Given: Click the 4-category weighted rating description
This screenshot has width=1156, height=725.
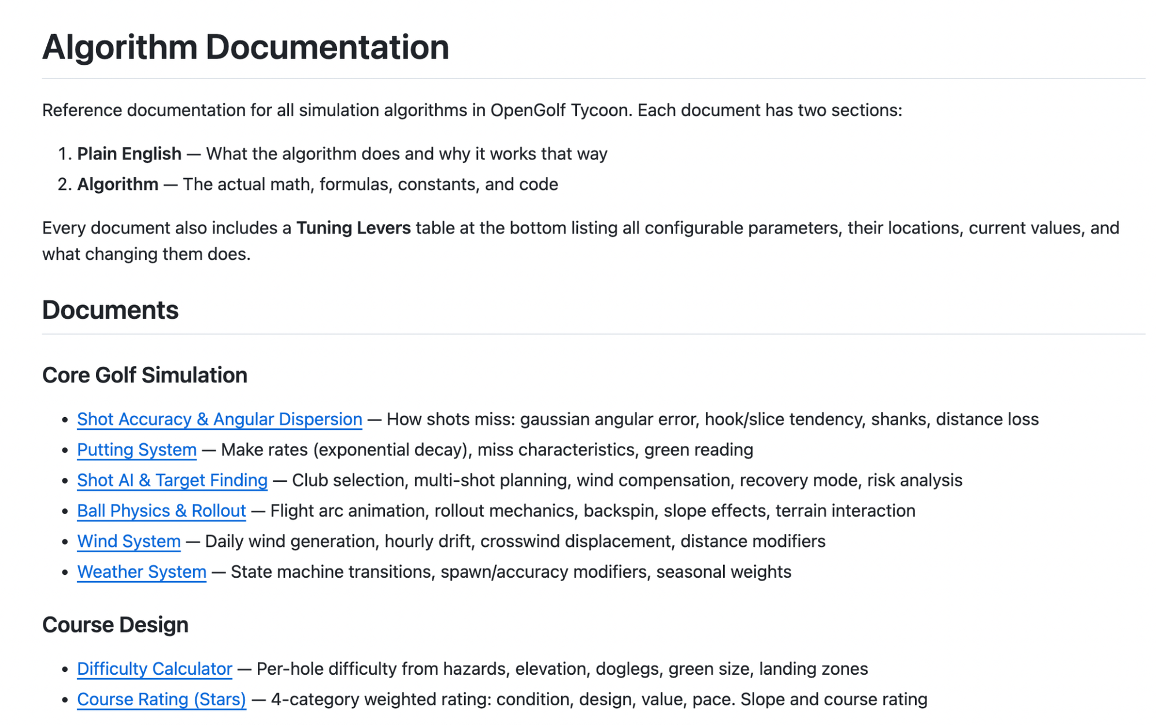Looking at the screenshot, I should pyautogui.click(x=598, y=700).
